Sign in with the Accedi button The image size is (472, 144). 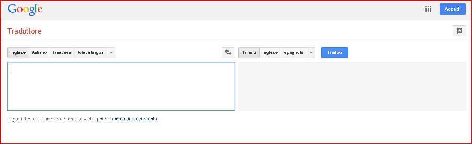point(452,9)
